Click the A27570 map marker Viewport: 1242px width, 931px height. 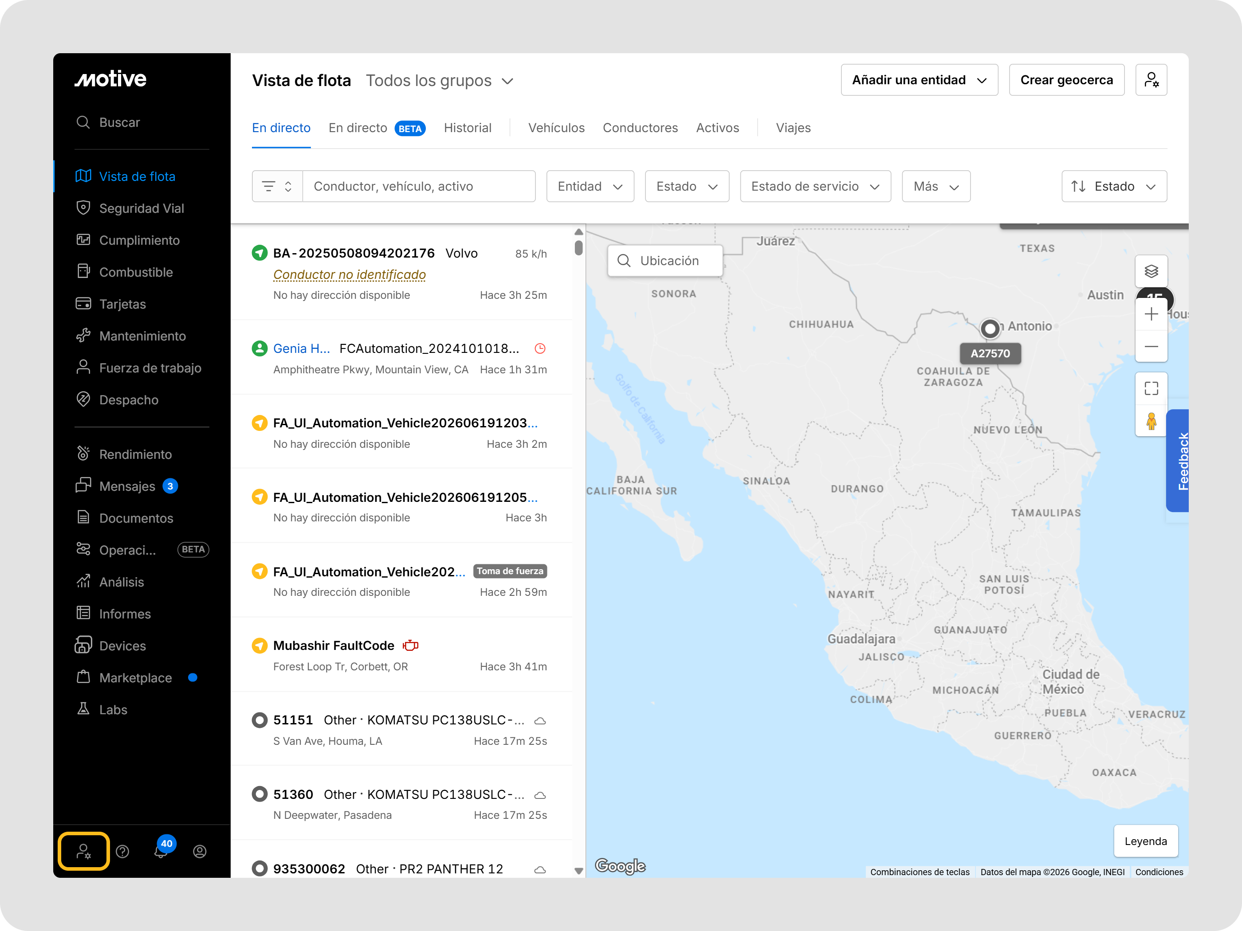point(990,329)
